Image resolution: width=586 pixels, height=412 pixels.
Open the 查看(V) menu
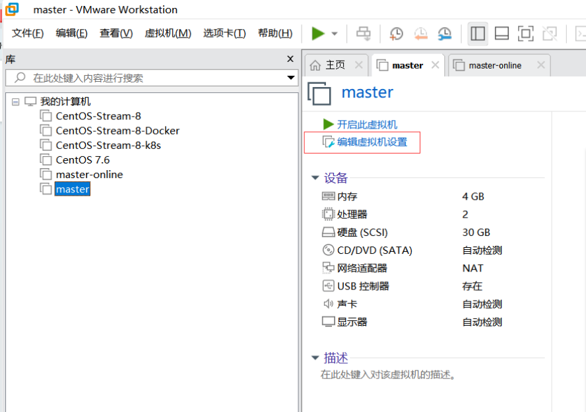pyautogui.click(x=116, y=33)
